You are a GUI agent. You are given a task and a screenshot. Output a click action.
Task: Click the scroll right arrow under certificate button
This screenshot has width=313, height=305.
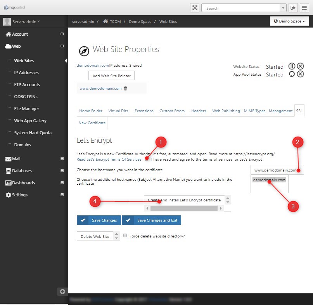pos(221,208)
